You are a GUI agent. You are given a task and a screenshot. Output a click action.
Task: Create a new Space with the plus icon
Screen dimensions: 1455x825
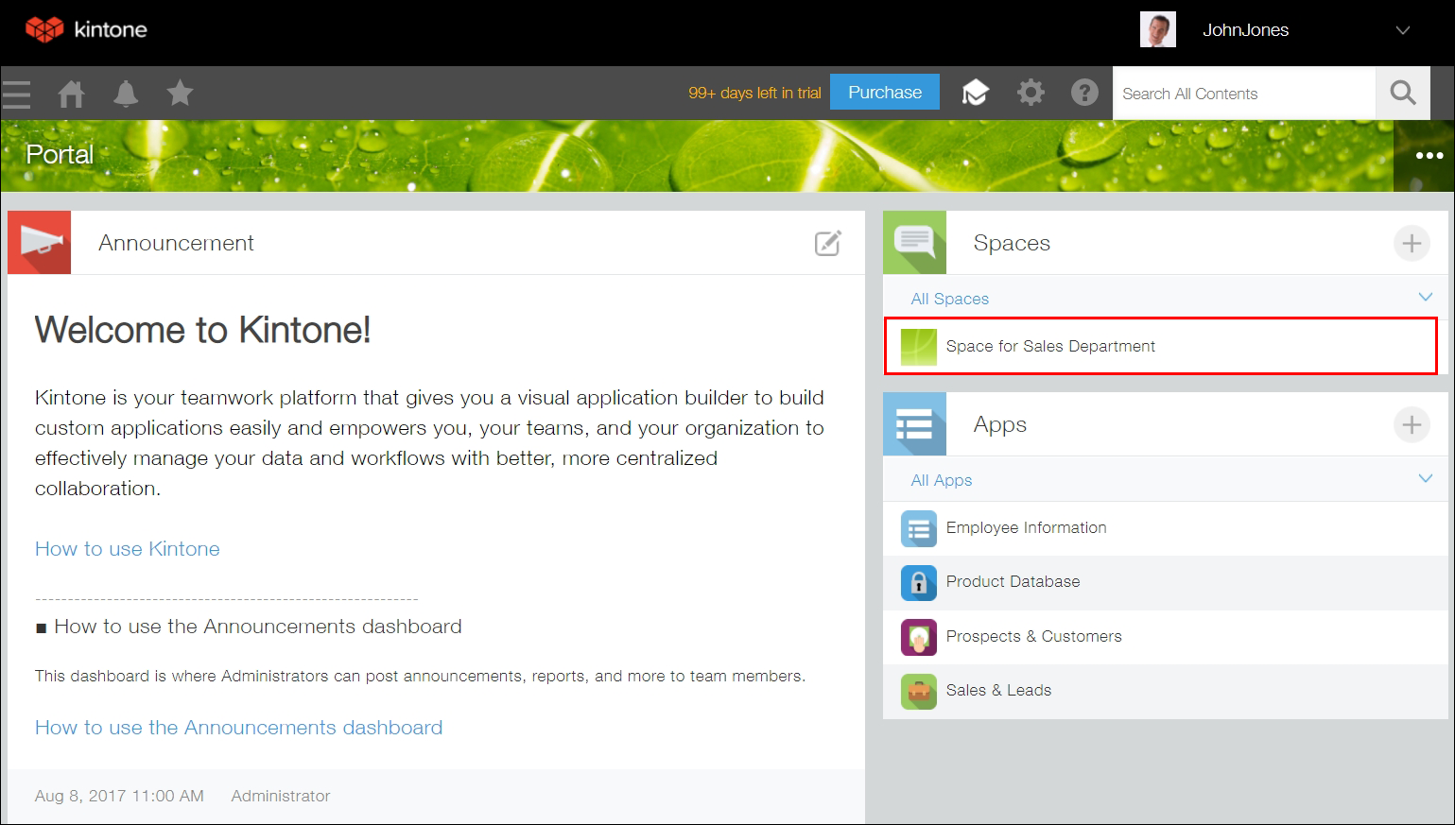click(1412, 243)
